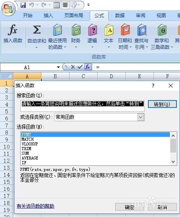
Task: Select column C header
Action: (x=83, y=76)
